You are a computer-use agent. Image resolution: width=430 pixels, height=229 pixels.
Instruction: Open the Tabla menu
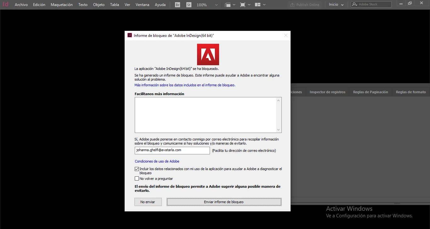pyautogui.click(x=115, y=5)
